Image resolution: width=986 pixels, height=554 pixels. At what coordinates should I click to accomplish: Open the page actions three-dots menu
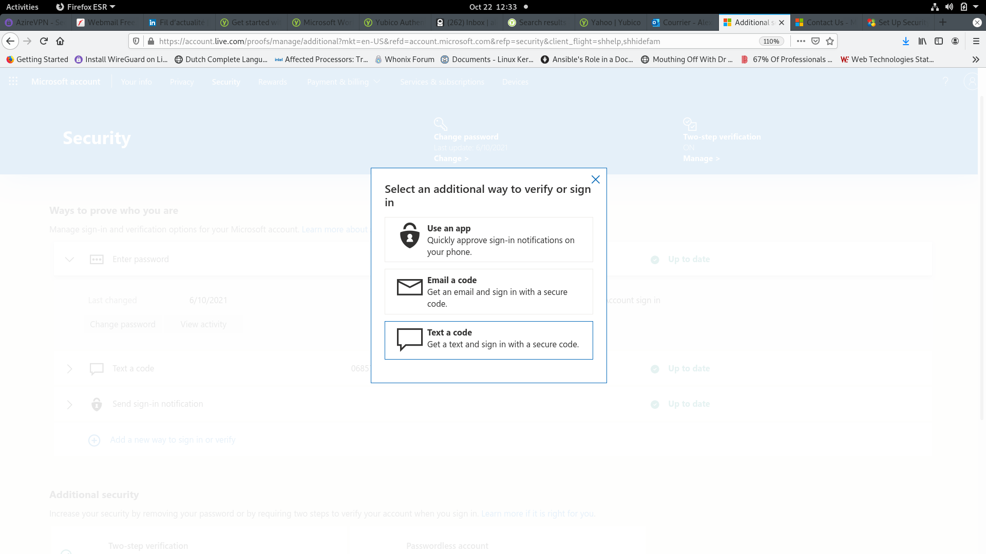pyautogui.click(x=801, y=41)
